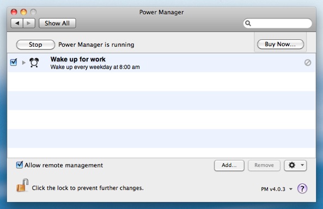Close the Power Manager window
323x209 pixels.
pyautogui.click(x=14, y=12)
